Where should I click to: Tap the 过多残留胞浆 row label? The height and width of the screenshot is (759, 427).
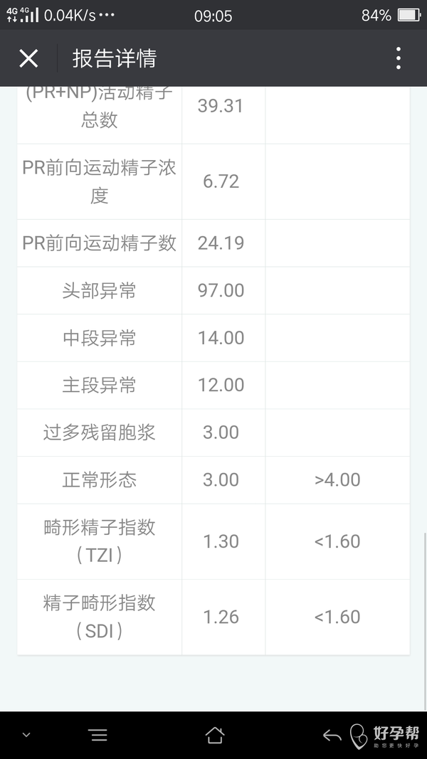point(99,432)
